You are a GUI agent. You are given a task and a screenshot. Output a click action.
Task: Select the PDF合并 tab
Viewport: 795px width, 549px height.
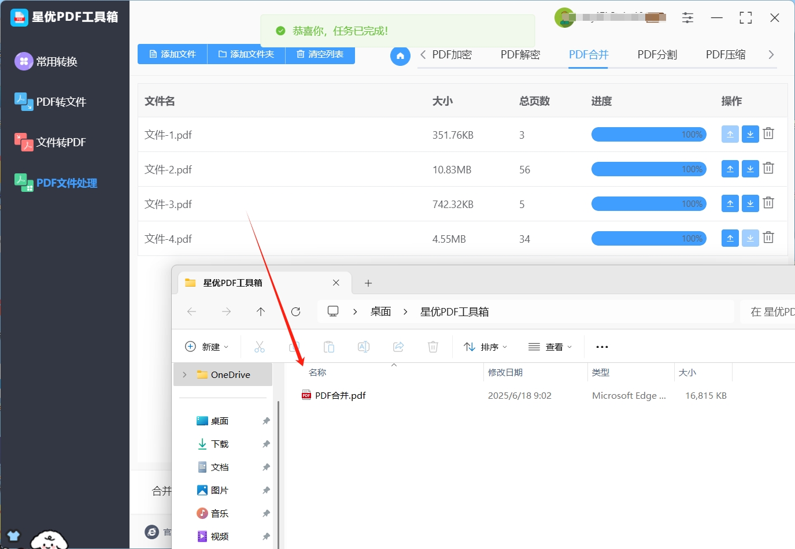pyautogui.click(x=589, y=55)
